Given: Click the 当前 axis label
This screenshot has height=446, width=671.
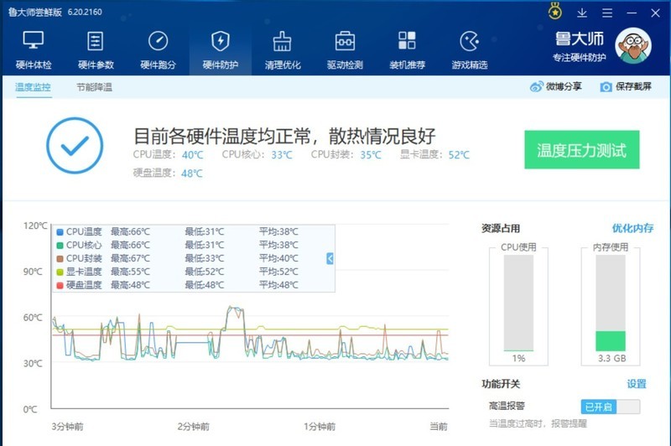Looking at the screenshot, I should [439, 427].
